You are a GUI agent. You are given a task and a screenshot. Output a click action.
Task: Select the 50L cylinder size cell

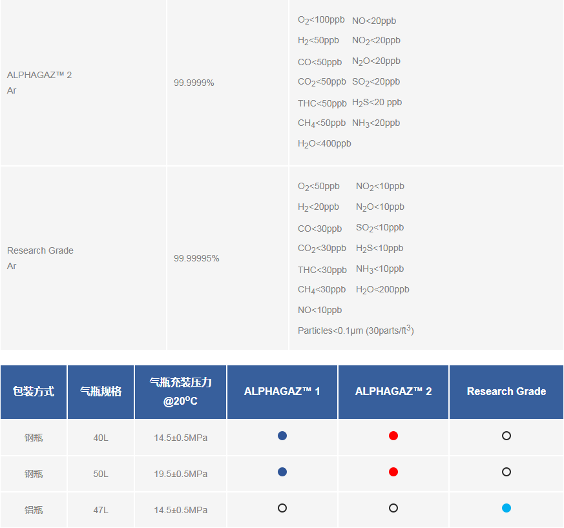tap(101, 474)
